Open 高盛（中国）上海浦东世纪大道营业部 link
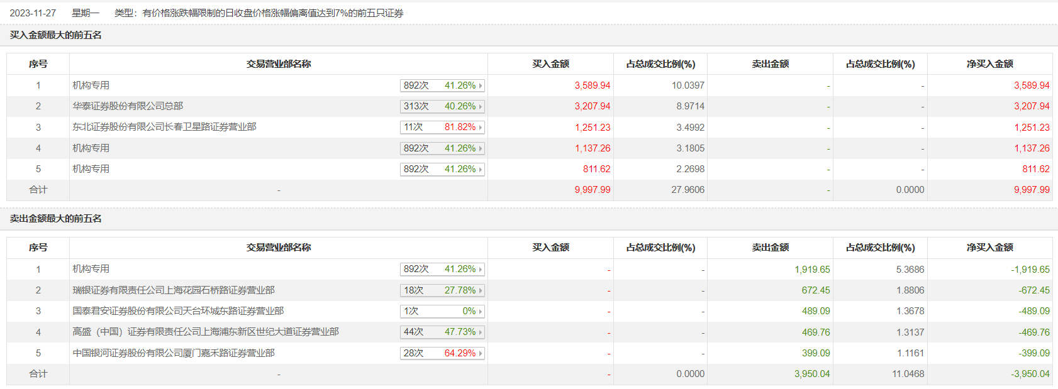Viewport: 1058px width, 389px height. pos(206,332)
